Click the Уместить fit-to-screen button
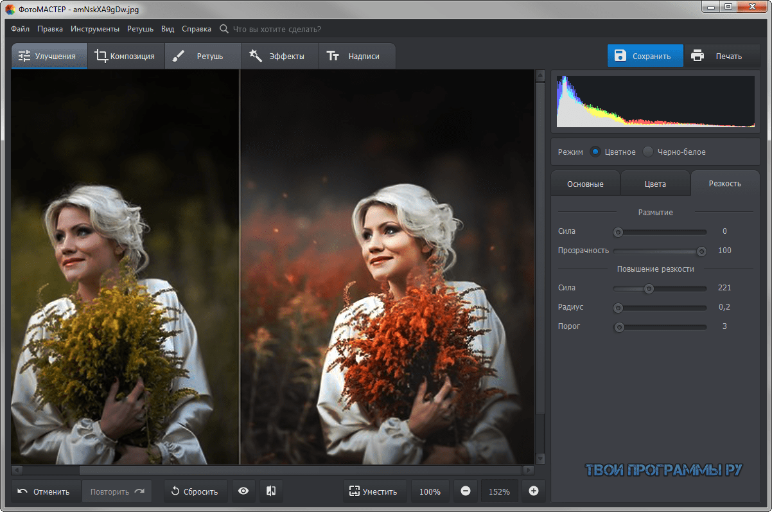The image size is (772, 512). coord(375,491)
